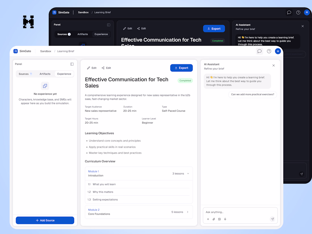This screenshot has width=312, height=234.
Task: Click SimGate logo in the dark window
Action: pyautogui.click(x=54, y=12)
